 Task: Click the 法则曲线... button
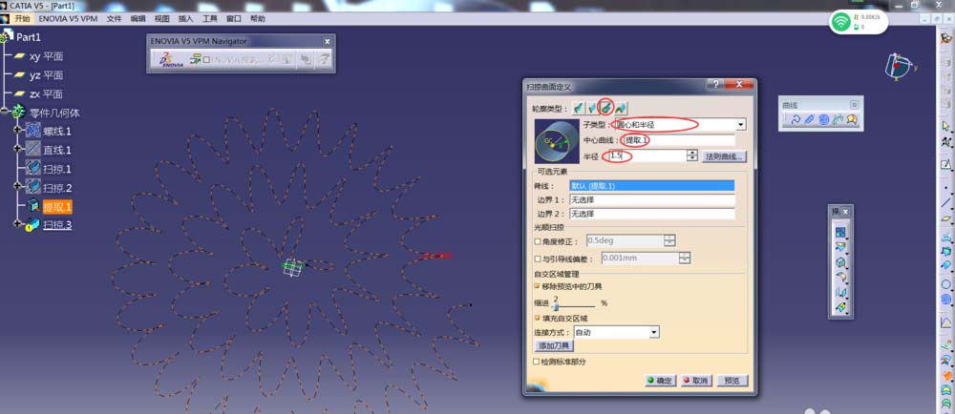click(724, 156)
